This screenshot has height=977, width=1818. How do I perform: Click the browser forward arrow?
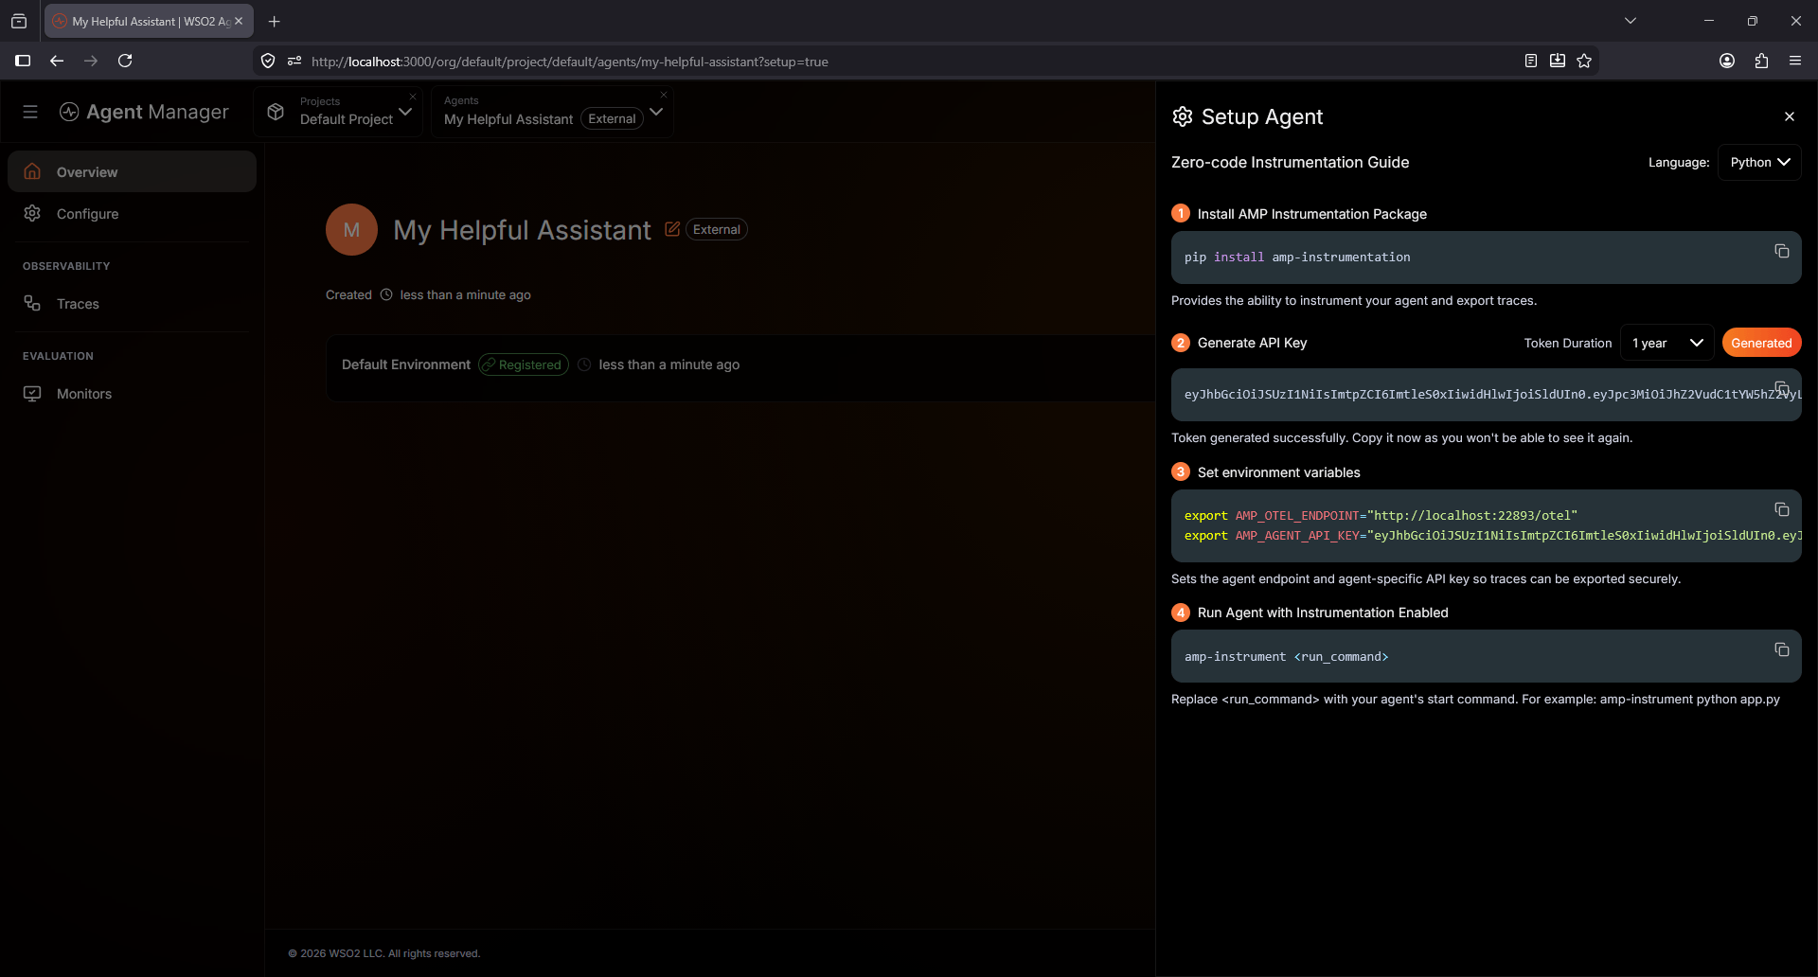(91, 61)
